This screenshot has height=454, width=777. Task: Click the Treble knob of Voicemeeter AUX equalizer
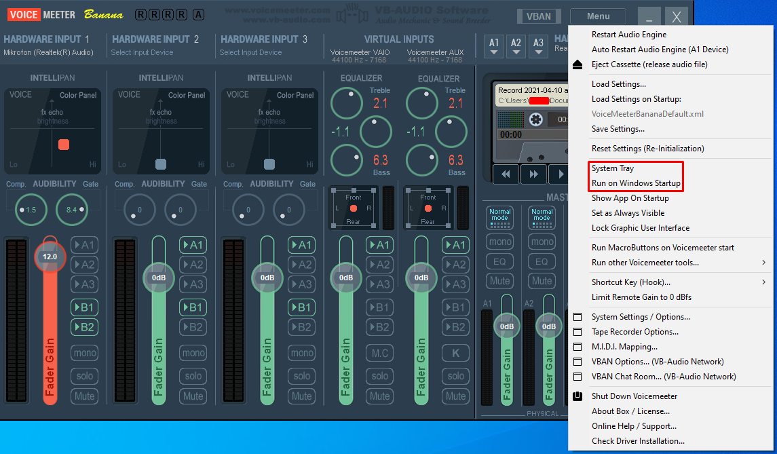[421, 102]
